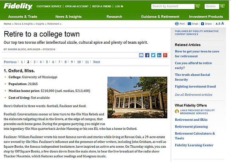The width and height of the screenshot is (231, 162).
Task: Open Guidance & Retirement menu
Action: click(160, 17)
